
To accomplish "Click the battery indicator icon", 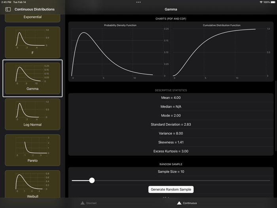I will tap(273, 2).
